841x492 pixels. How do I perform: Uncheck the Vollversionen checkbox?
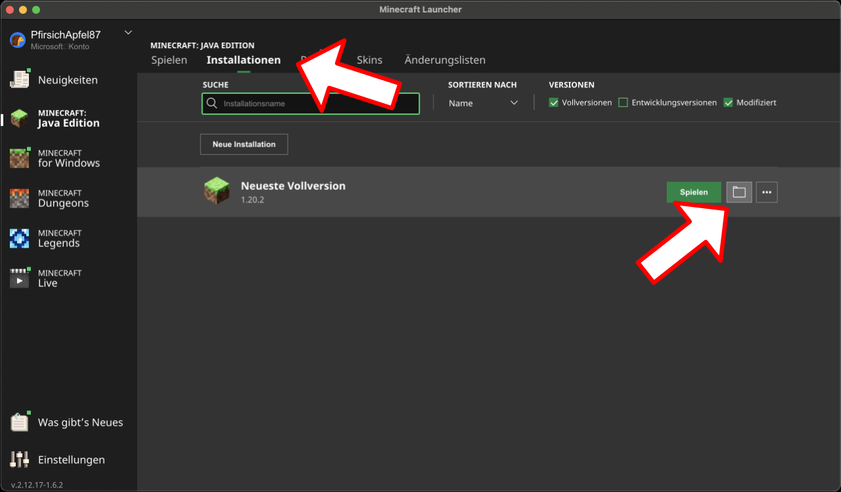[554, 102]
